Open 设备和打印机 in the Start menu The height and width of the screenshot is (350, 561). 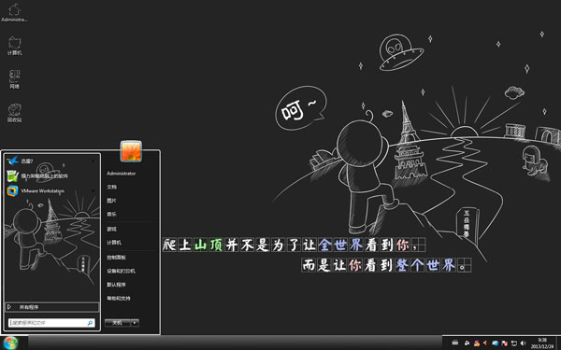pos(121,271)
